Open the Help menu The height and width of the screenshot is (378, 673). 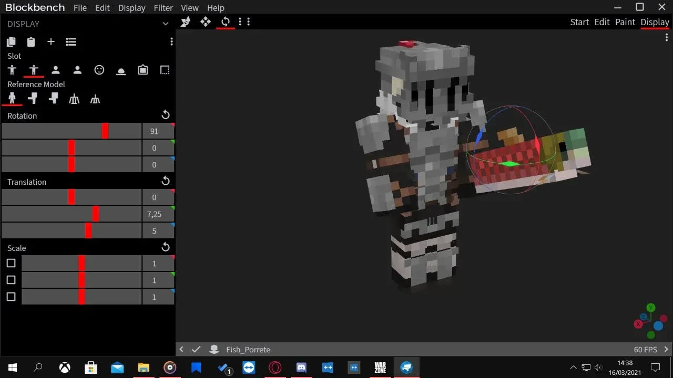(216, 8)
